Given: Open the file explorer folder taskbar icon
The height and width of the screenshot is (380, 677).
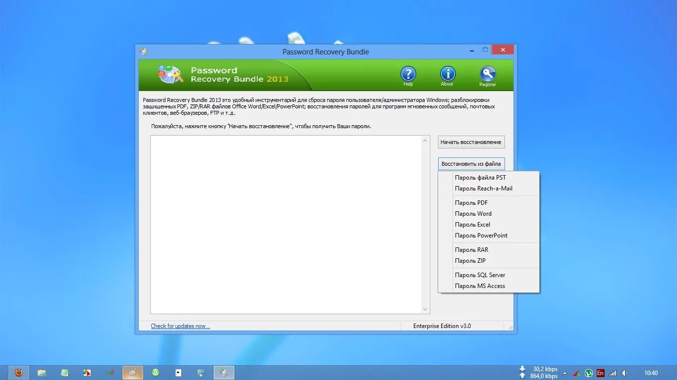Looking at the screenshot, I should pos(42,373).
